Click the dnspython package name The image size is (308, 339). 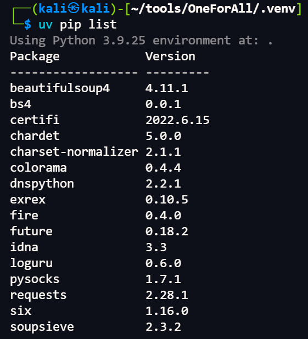click(42, 184)
